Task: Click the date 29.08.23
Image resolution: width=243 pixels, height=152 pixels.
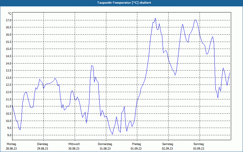Action: [x=43, y=149]
